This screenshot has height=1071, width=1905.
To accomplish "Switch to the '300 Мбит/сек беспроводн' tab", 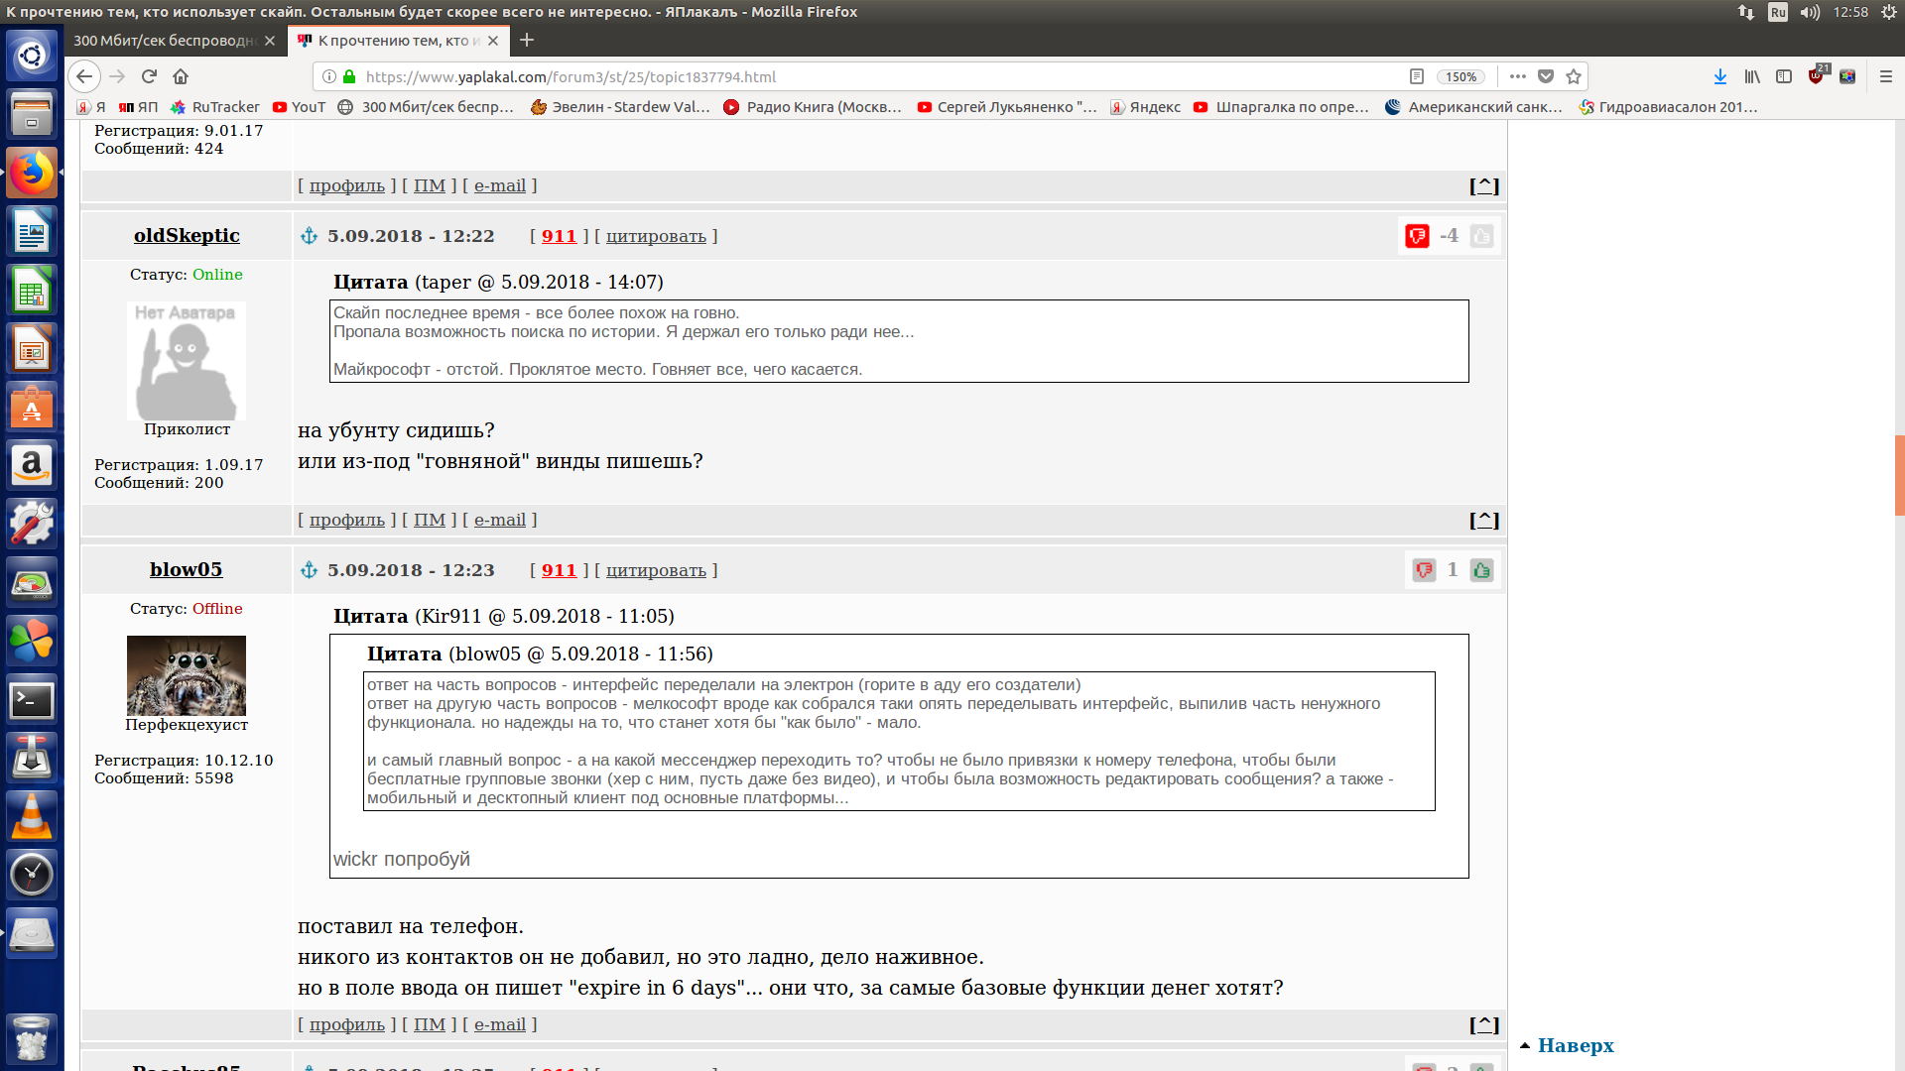I will pos(164,41).
